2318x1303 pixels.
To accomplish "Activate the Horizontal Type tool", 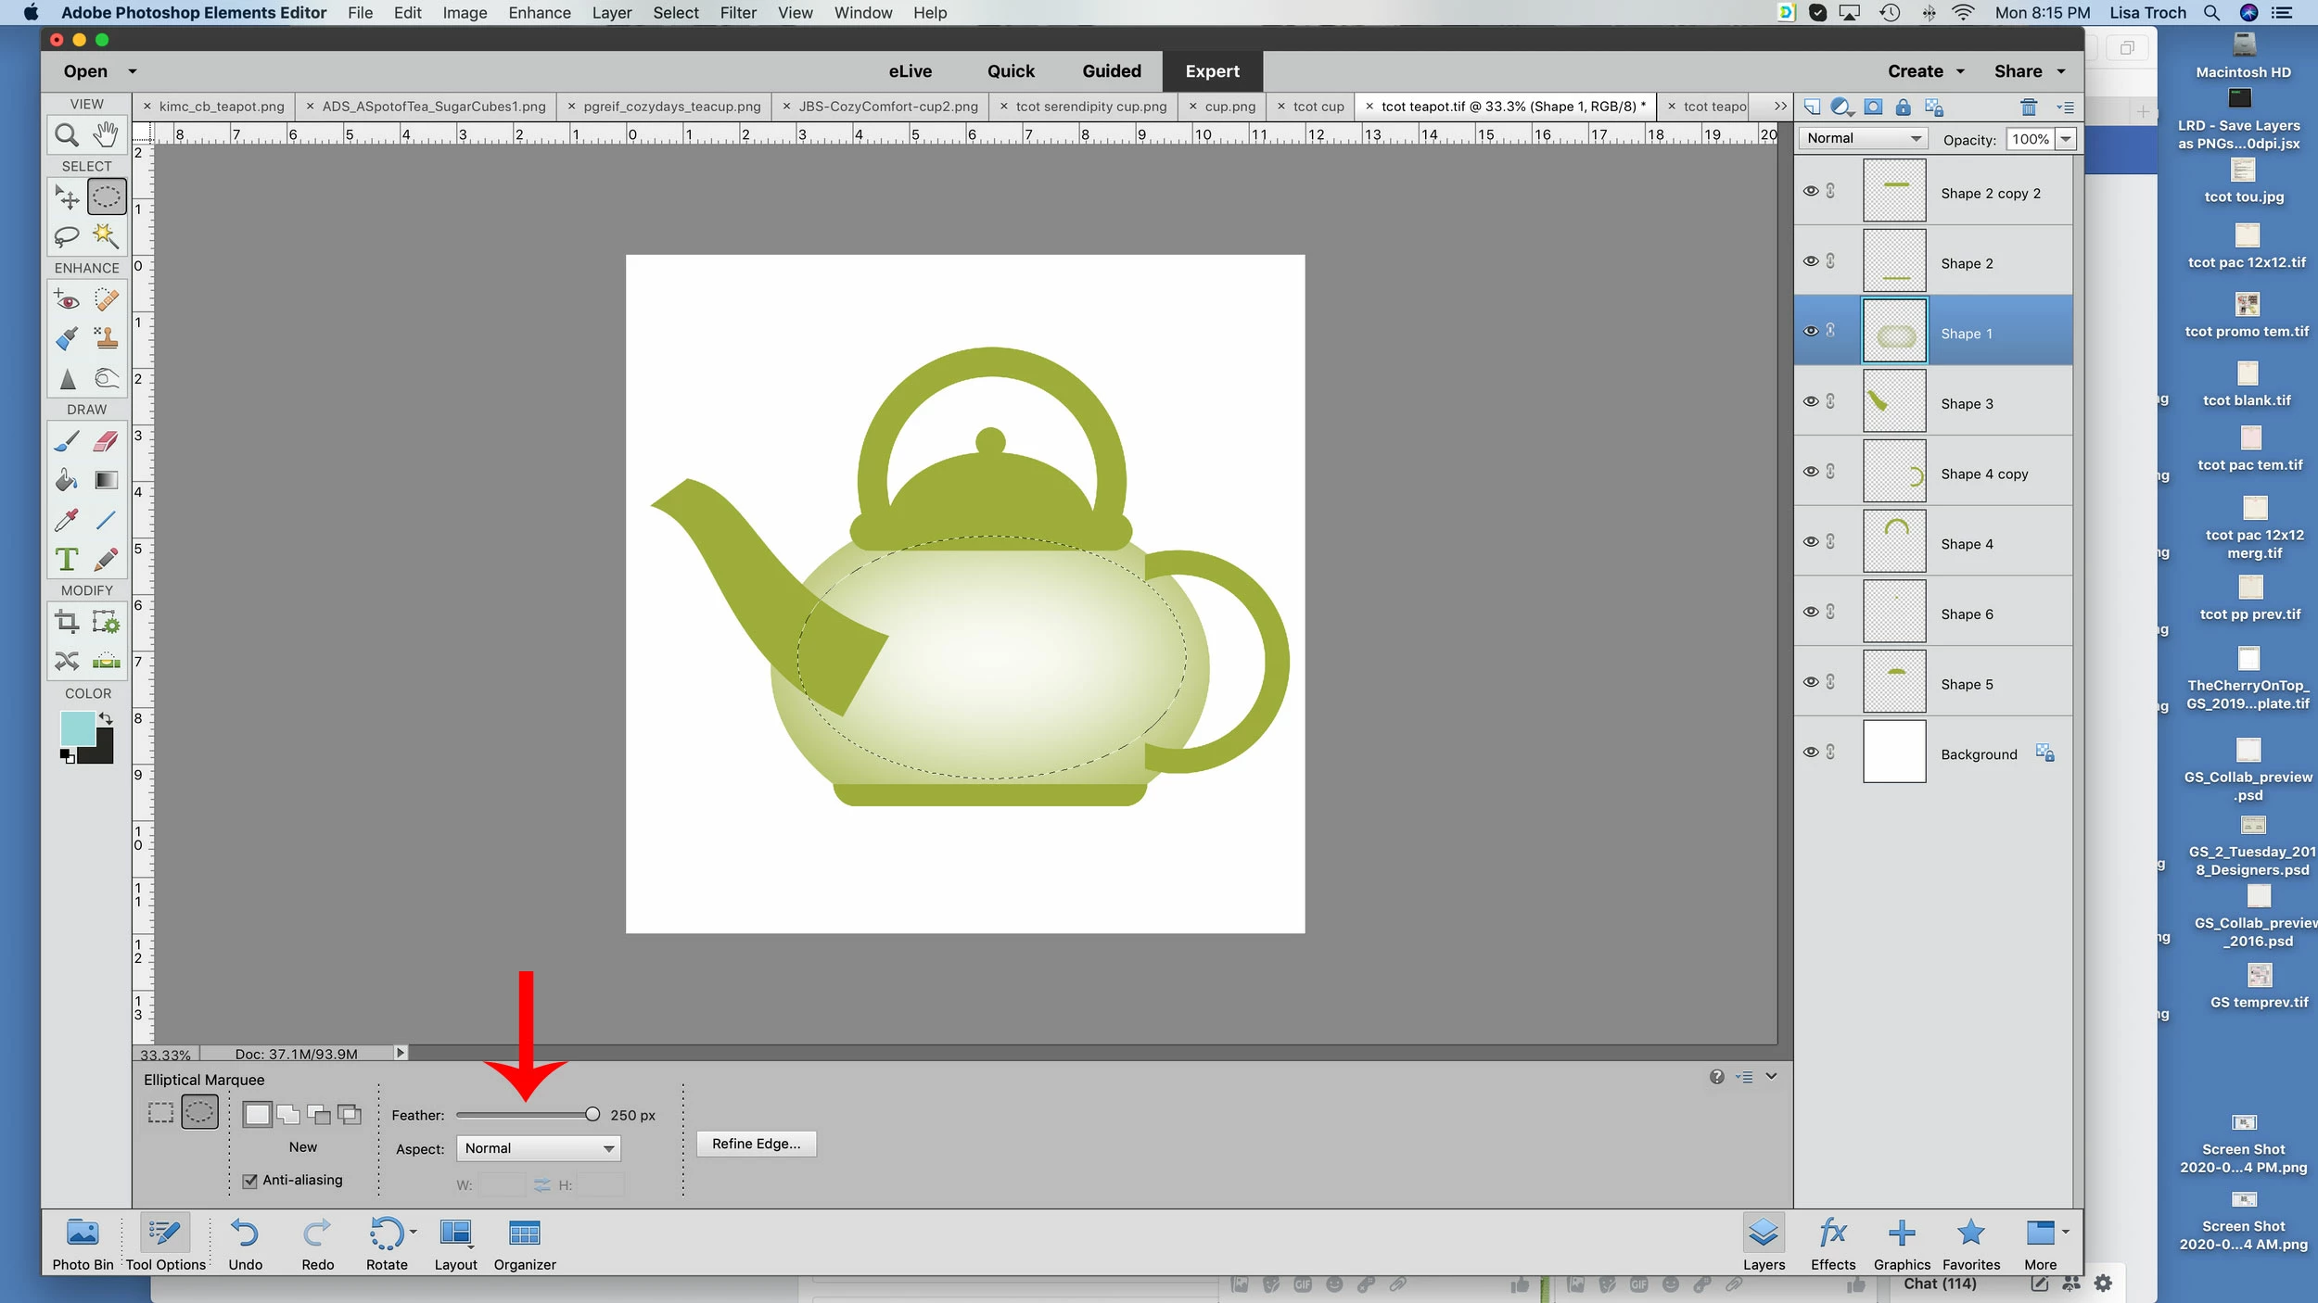I will [66, 559].
